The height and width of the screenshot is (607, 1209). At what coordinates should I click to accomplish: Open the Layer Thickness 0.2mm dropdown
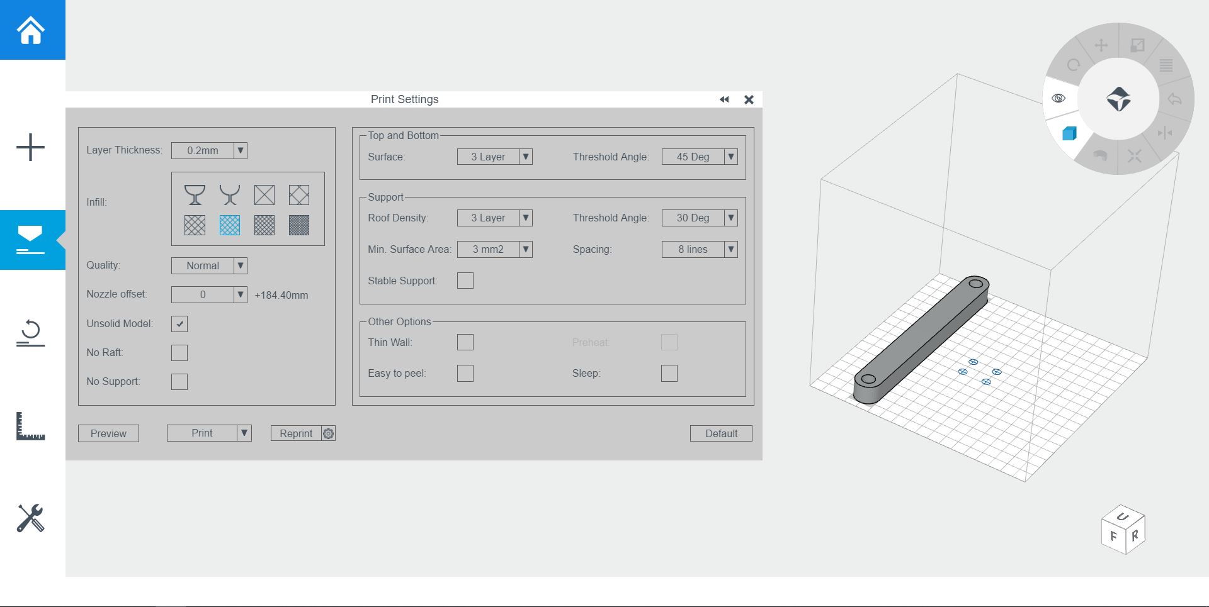209,150
